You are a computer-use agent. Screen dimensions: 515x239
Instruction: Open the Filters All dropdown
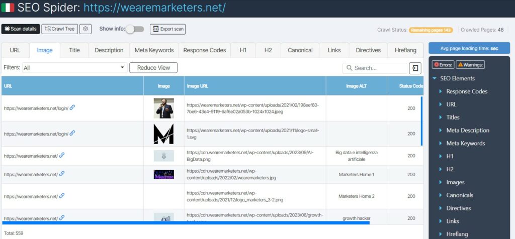click(74, 68)
